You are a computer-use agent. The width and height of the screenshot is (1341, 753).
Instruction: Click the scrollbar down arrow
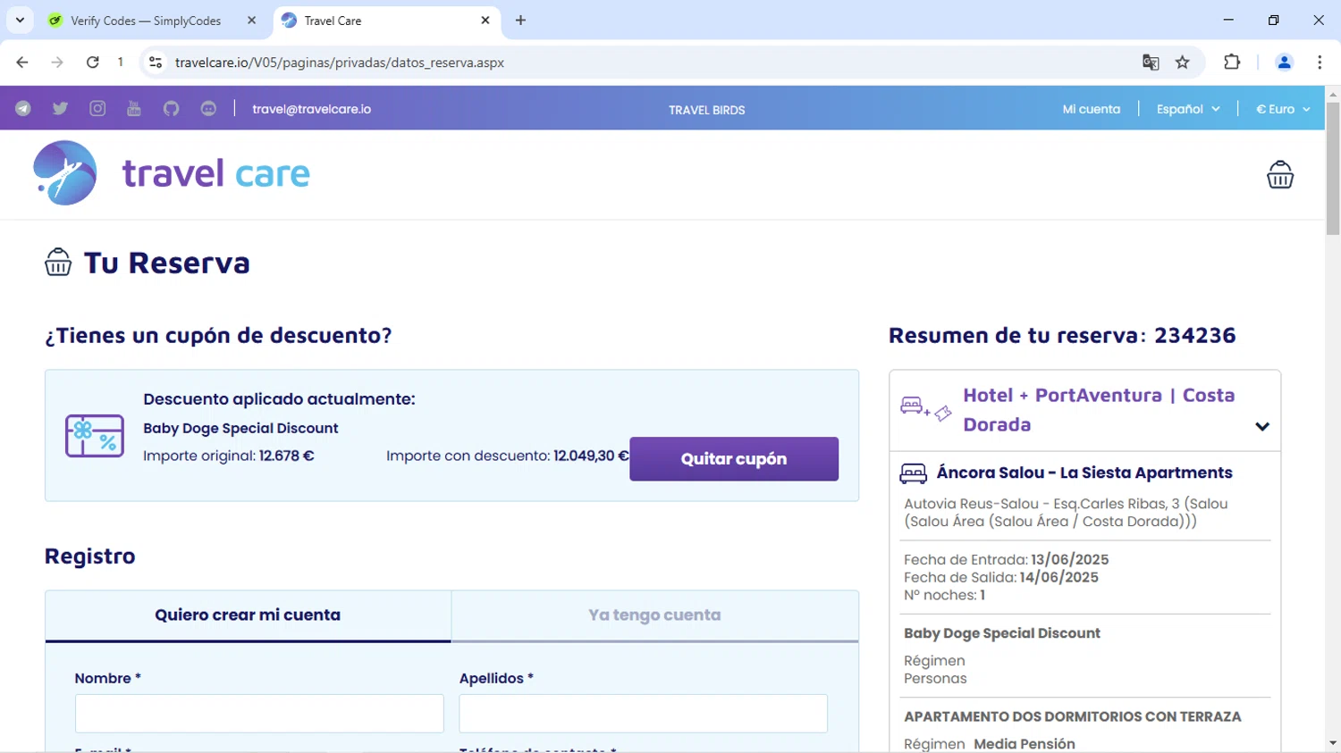[1333, 743]
